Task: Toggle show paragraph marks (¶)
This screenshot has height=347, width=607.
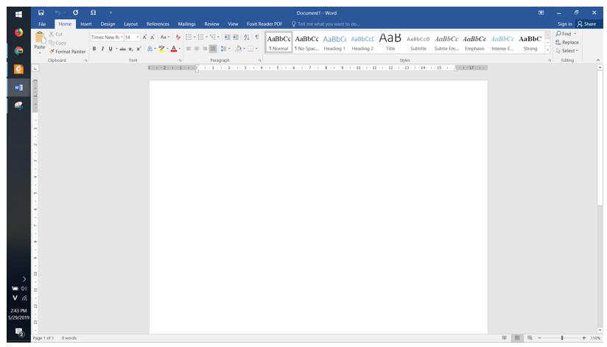Action: [x=256, y=37]
